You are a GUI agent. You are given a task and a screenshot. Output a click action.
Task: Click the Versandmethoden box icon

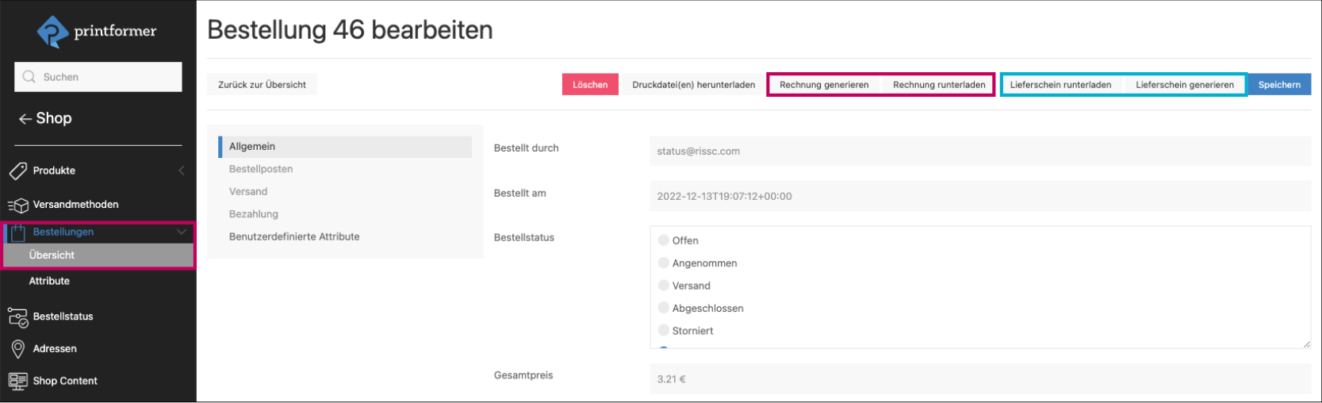click(x=17, y=205)
